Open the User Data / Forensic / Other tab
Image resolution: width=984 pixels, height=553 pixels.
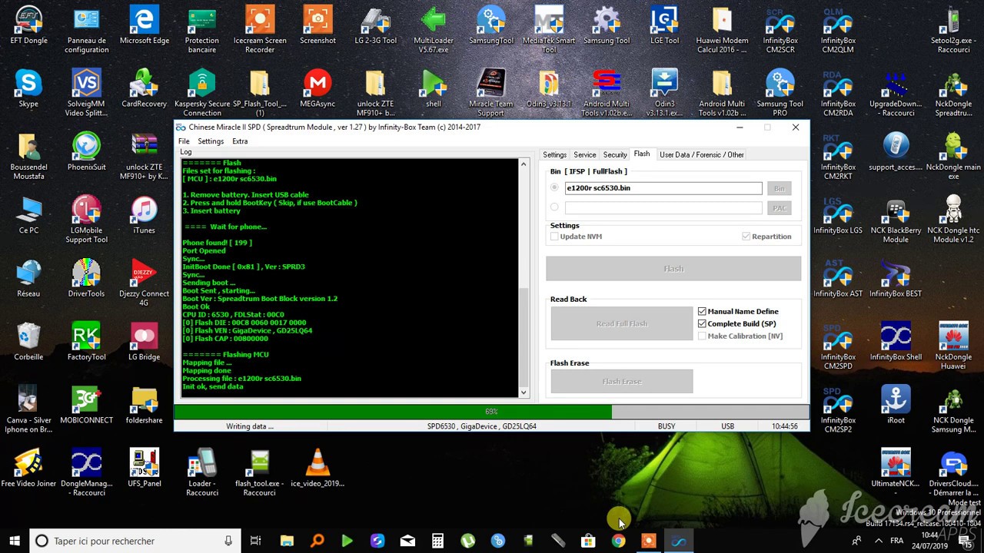tap(701, 155)
